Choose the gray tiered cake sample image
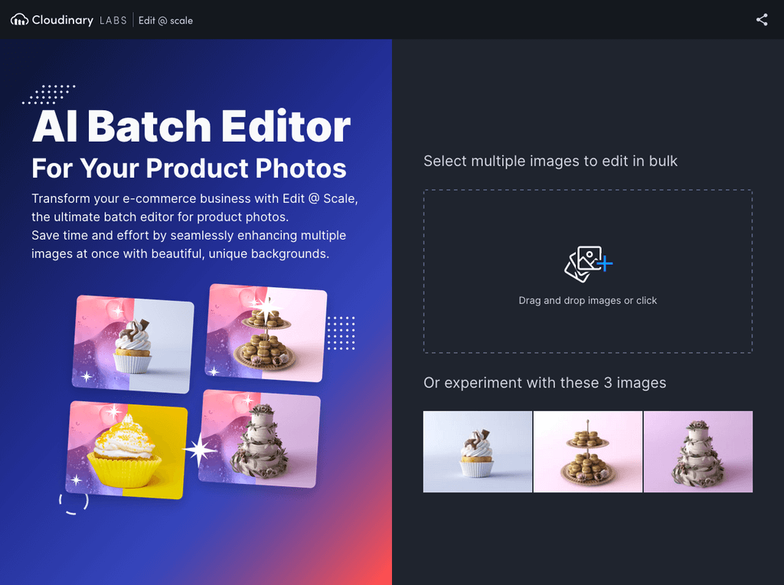 [697, 452]
